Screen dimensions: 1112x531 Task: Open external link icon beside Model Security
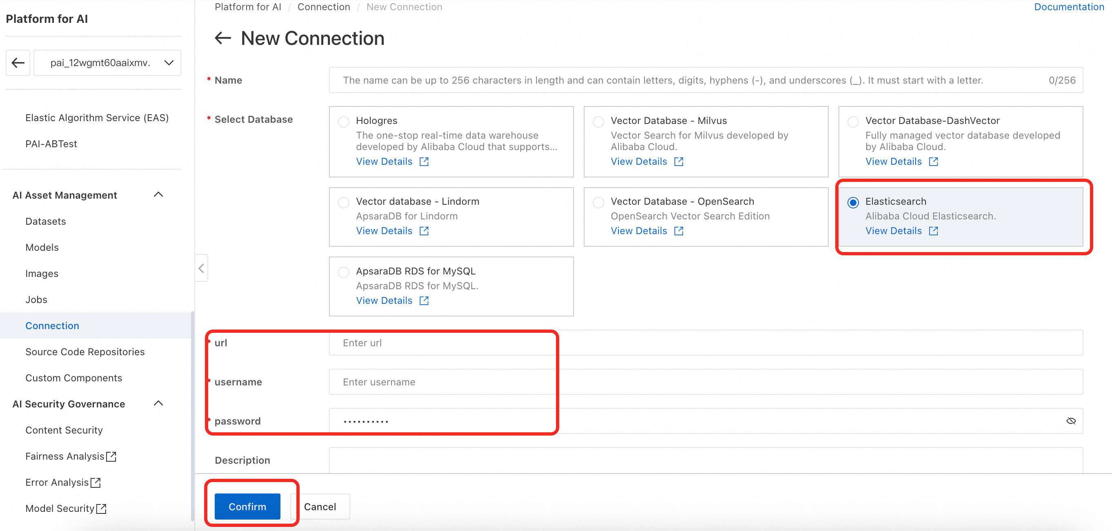click(102, 508)
